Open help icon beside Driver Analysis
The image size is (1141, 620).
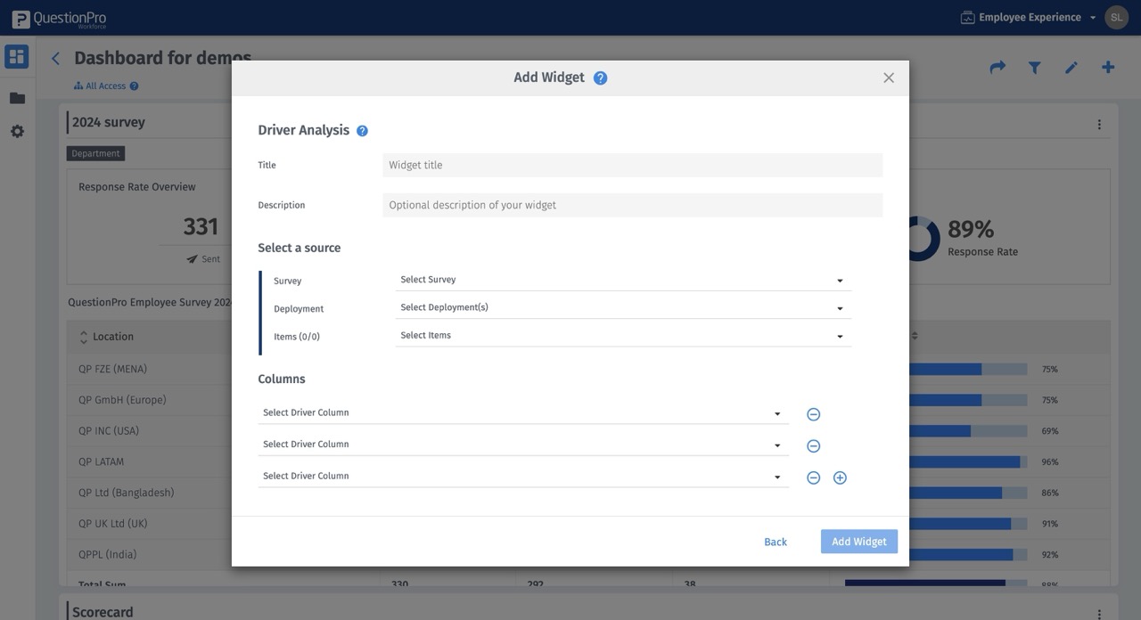(x=362, y=131)
